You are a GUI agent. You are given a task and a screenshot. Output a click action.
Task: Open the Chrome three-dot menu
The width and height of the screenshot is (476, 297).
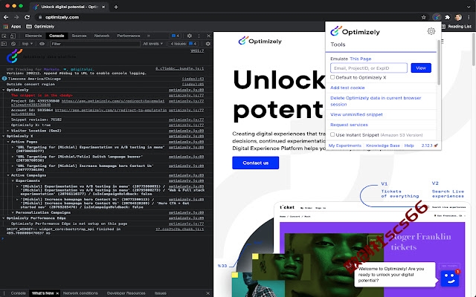(469, 17)
